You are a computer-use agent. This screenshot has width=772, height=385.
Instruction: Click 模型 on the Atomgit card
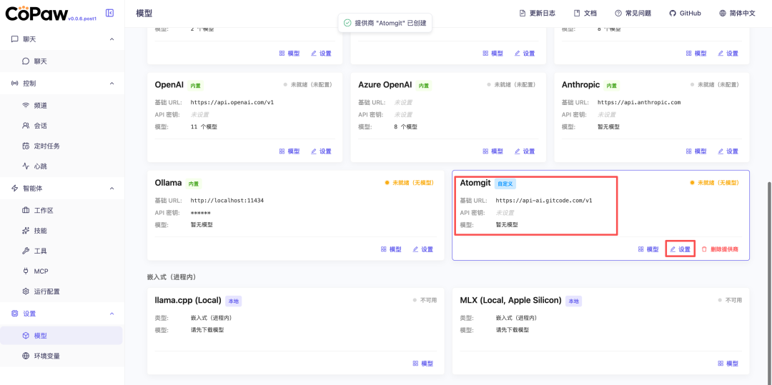pos(648,249)
